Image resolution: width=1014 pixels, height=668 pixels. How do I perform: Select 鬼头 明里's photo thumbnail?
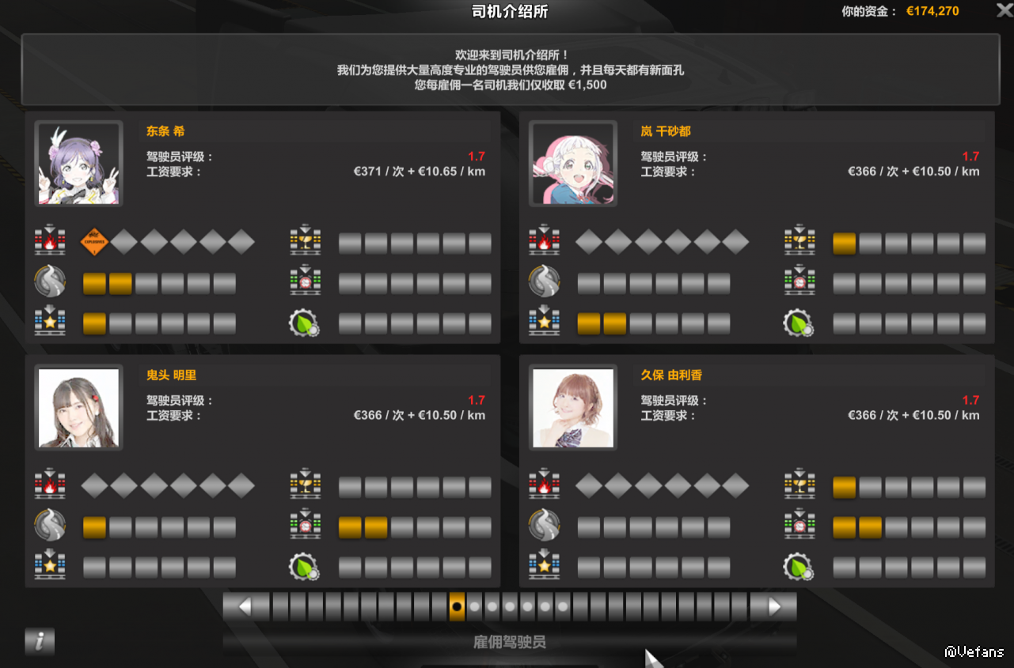pyautogui.click(x=78, y=407)
